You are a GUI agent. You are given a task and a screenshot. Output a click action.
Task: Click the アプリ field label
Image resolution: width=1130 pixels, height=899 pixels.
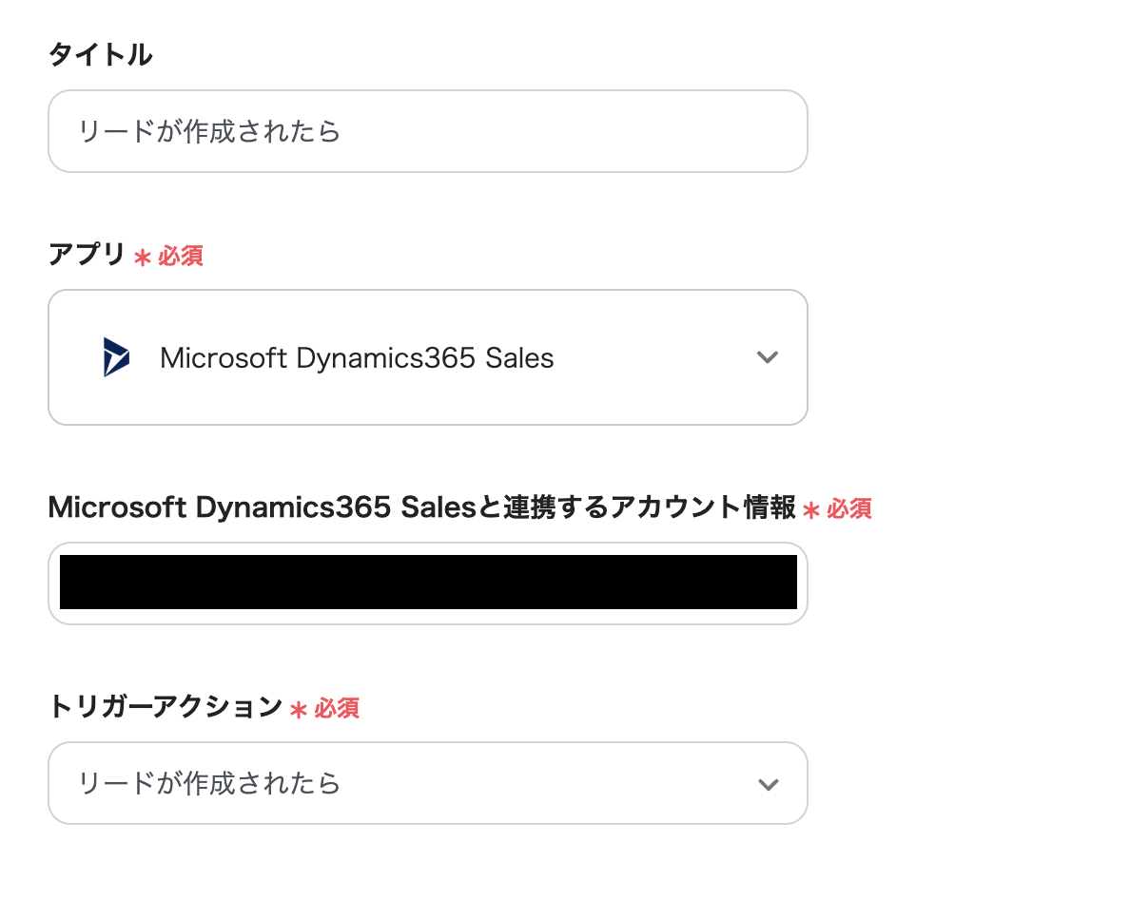tap(87, 255)
